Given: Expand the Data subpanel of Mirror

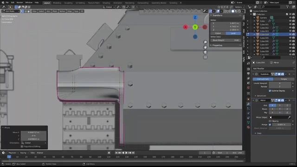Looking at the screenshot, I should (255, 133).
